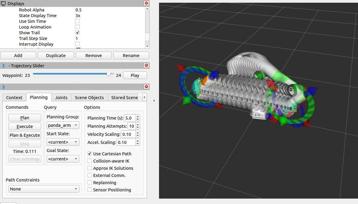Open the Joints tab
The width and height of the screenshot is (358, 204).
[x=61, y=97]
